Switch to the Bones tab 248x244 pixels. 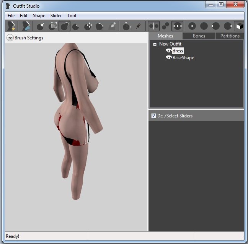coord(199,36)
